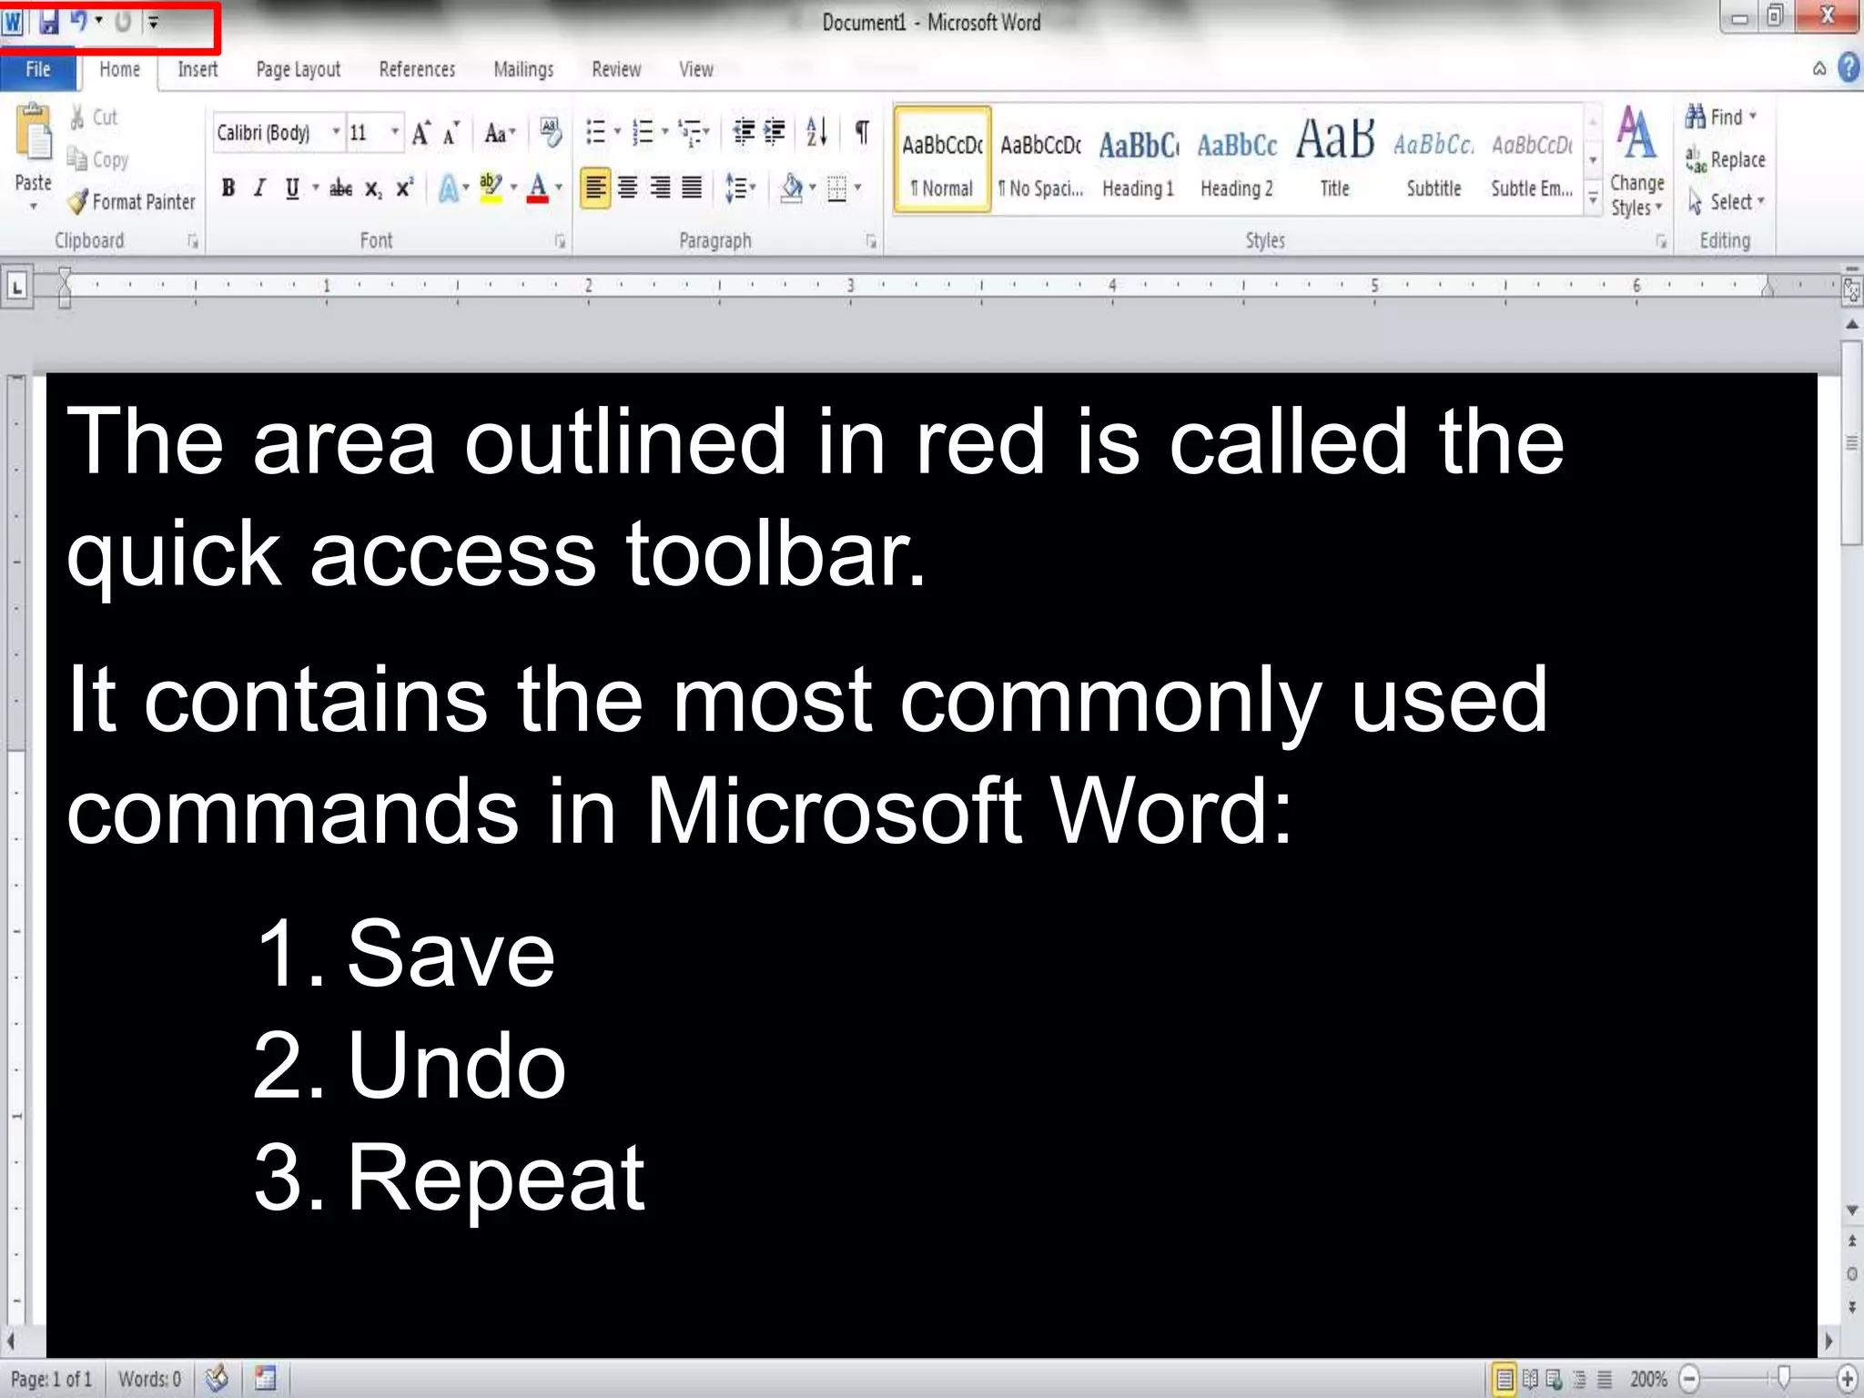Open the View tab
1864x1398 pixels.
696,69
